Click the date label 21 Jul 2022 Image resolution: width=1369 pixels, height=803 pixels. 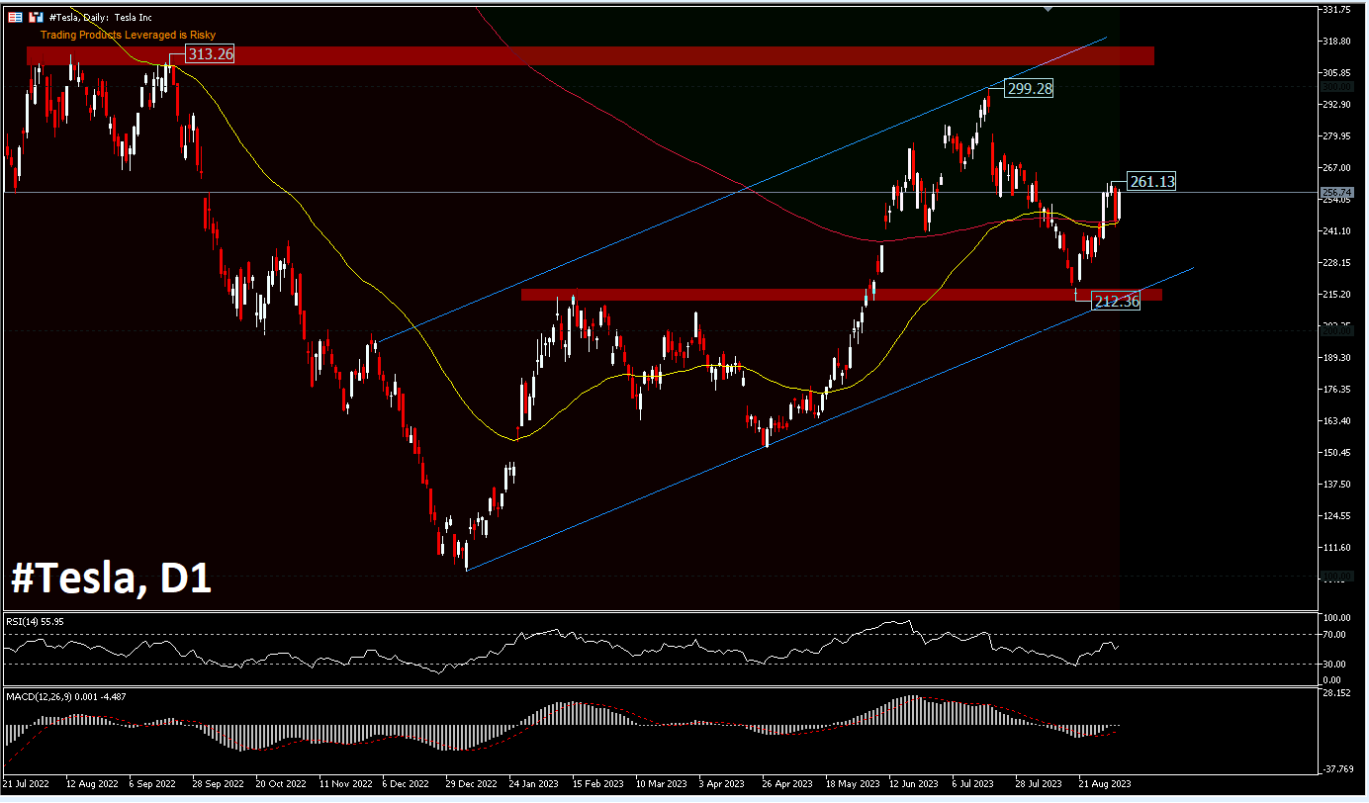(x=28, y=783)
